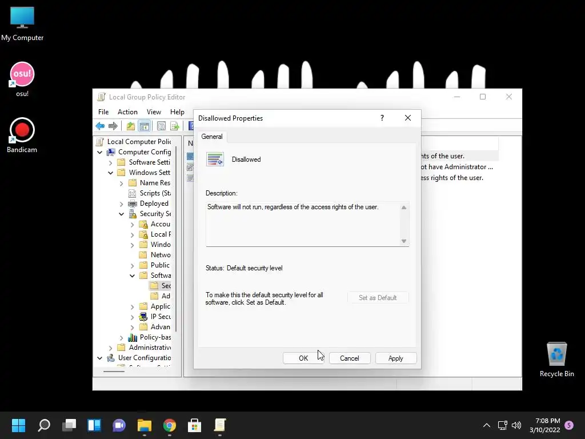
Task: Select the General tab in properties dialog
Action: pos(212,137)
